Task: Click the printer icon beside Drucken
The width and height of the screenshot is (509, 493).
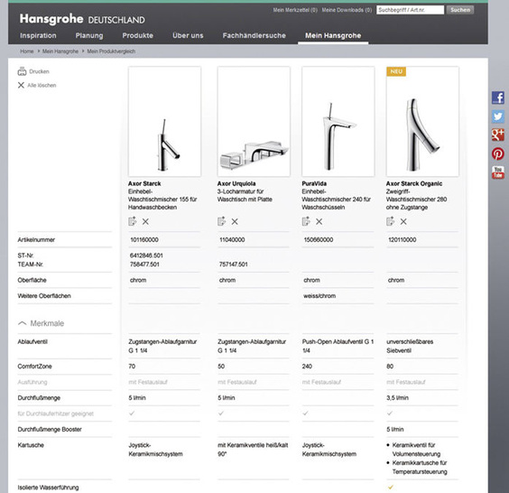Action: point(22,71)
